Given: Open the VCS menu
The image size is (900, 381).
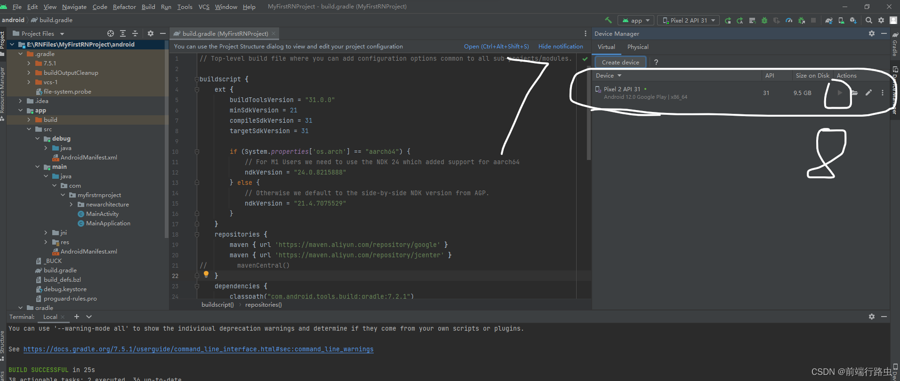Looking at the screenshot, I should point(204,7).
